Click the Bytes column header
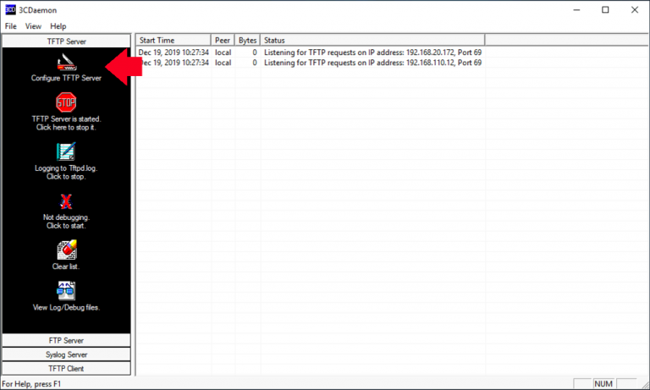Viewport: 650px width, 390px height. [247, 41]
